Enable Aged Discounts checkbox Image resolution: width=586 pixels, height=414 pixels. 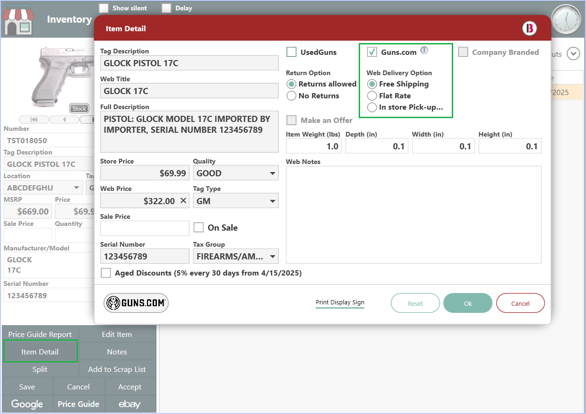pyautogui.click(x=106, y=273)
